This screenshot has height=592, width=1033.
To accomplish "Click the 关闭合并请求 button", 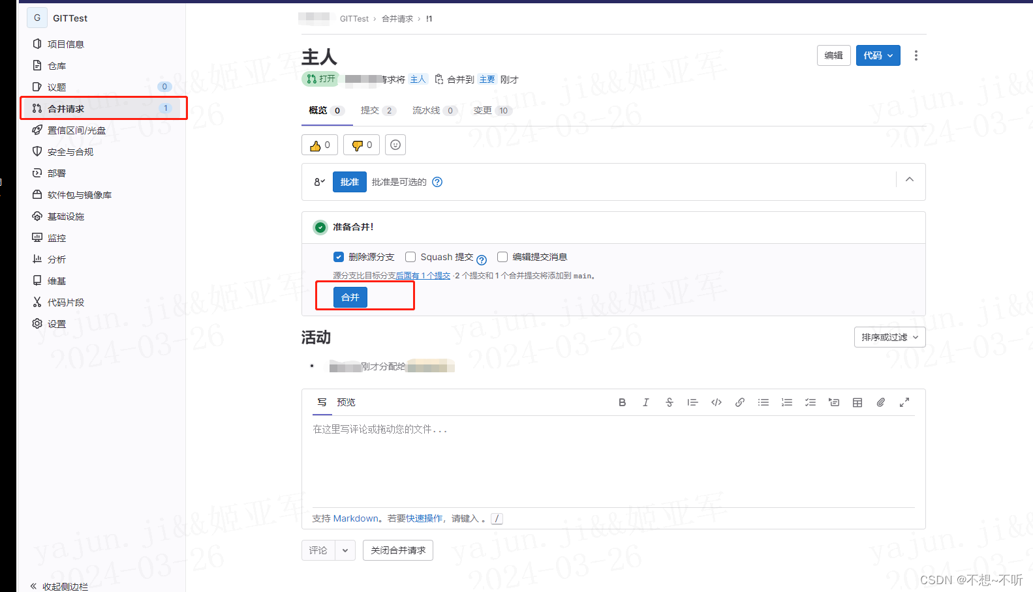I will 398,550.
